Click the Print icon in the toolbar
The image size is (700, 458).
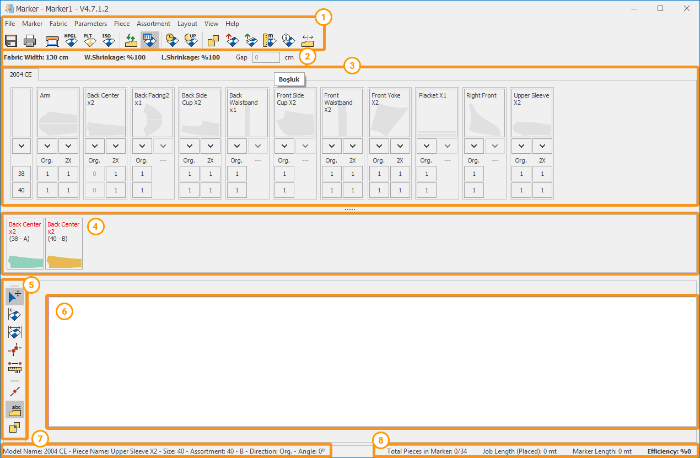point(30,40)
